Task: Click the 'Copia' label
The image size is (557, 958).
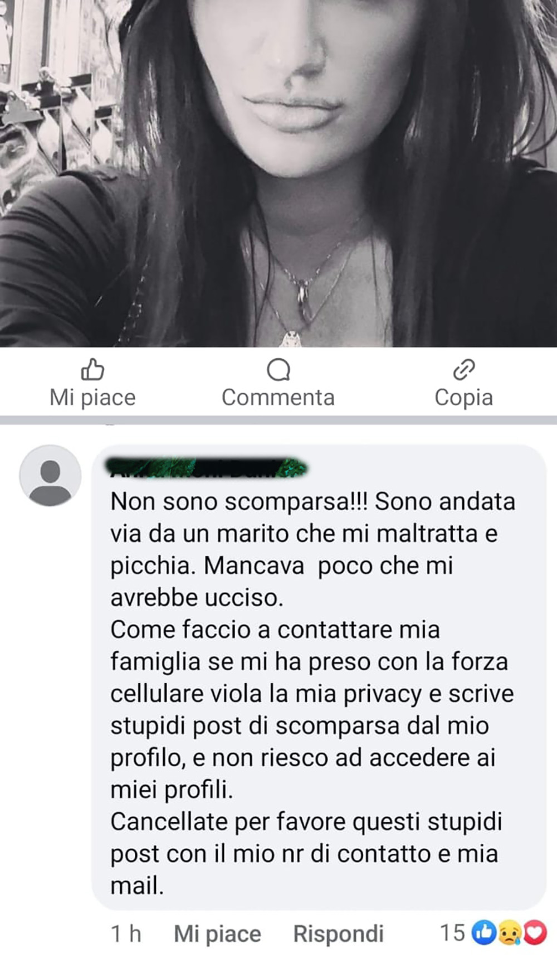Action: [x=463, y=398]
